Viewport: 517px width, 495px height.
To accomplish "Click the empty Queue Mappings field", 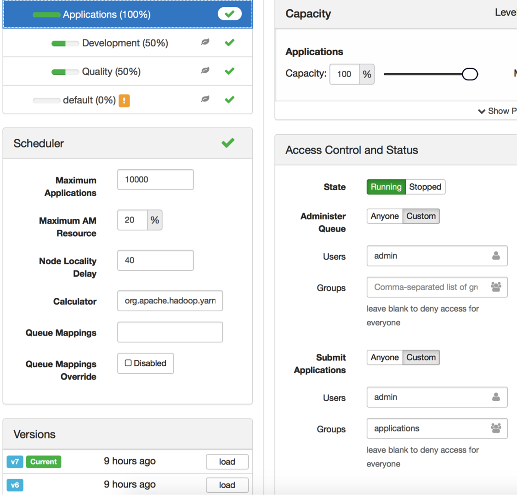I will pyautogui.click(x=170, y=332).
